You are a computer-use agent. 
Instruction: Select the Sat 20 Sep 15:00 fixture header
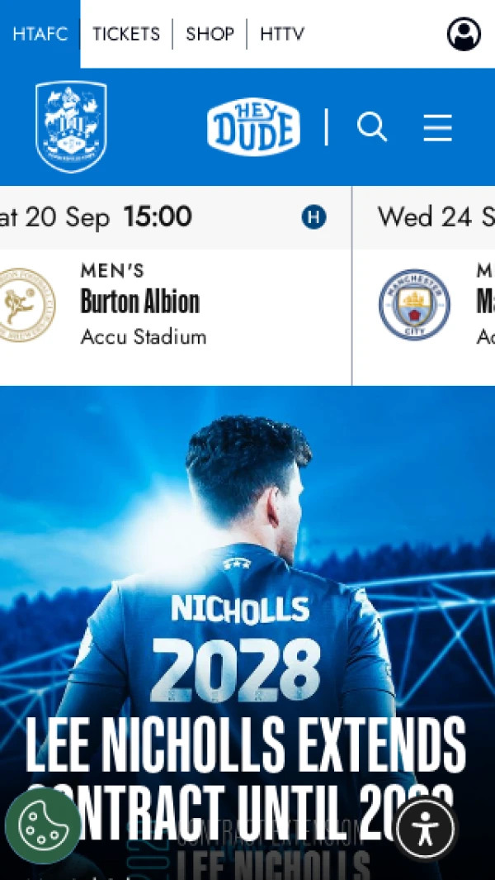[176, 217]
